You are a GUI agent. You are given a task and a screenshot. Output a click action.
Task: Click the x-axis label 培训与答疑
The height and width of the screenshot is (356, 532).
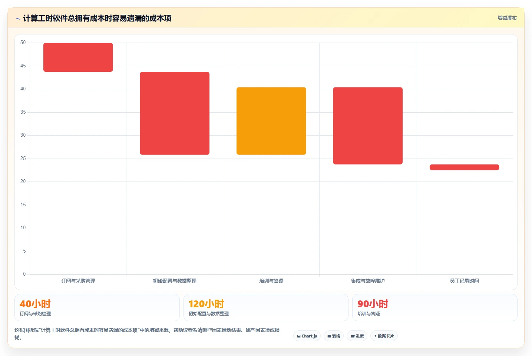pos(271,281)
